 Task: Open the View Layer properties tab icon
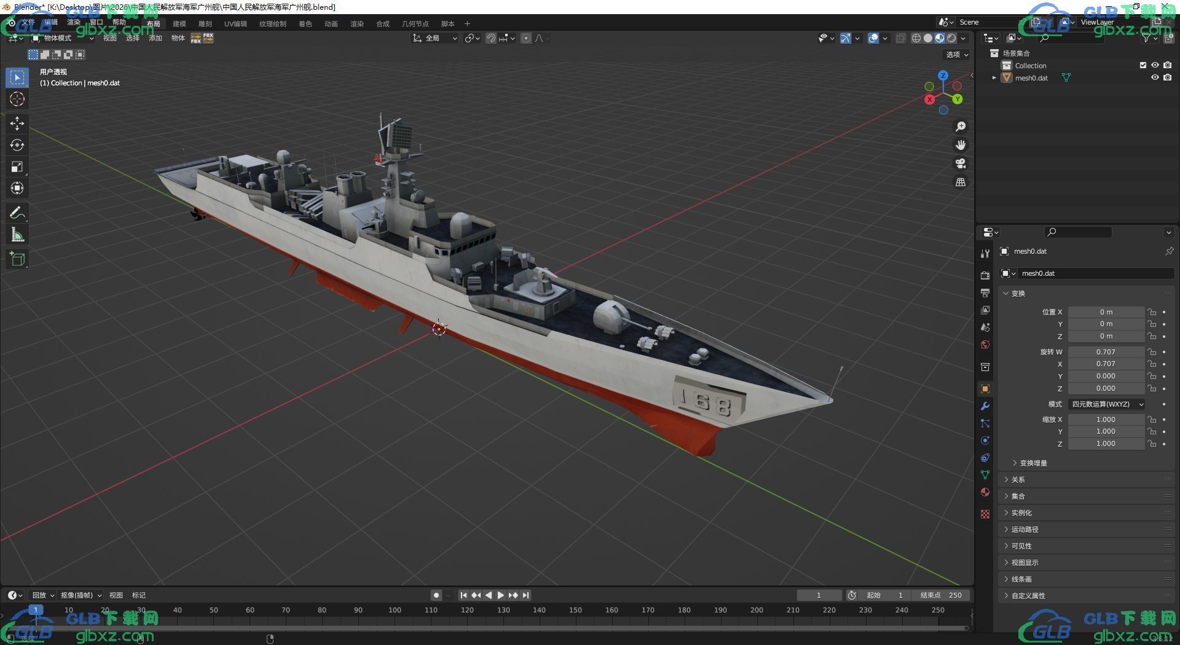coord(985,310)
